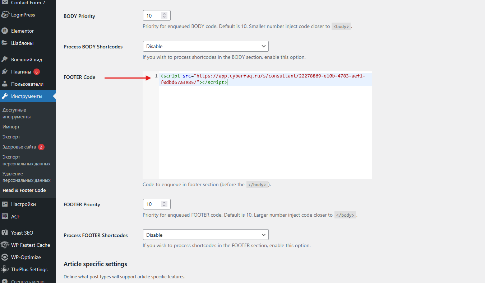Click the Contact Form 7 envelope icon
Screen dimensions: 485x283
click(x=5, y=3)
